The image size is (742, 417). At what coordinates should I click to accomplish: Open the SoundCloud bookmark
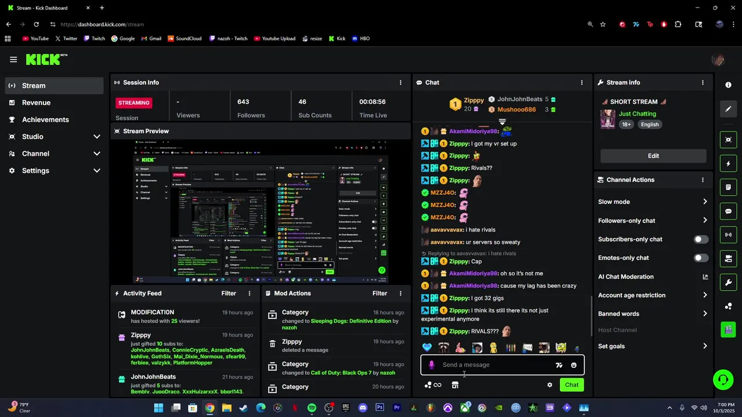tap(184, 39)
